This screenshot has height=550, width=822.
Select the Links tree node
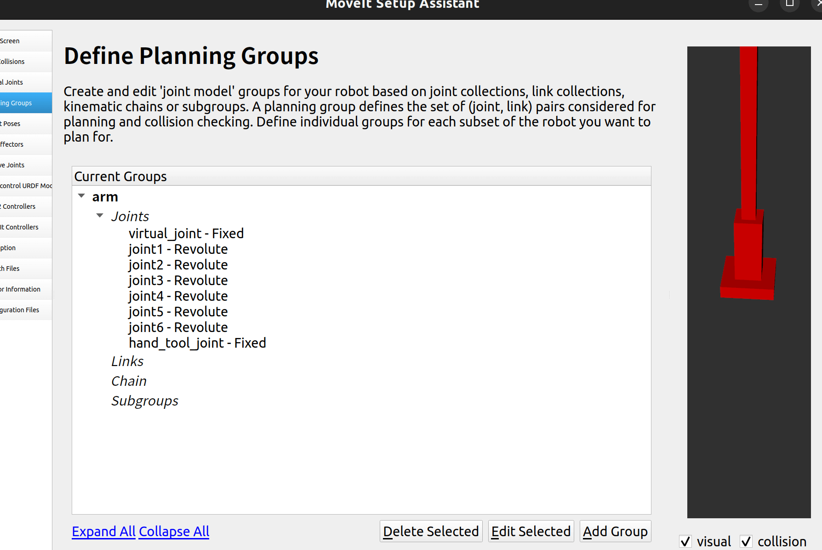127,361
